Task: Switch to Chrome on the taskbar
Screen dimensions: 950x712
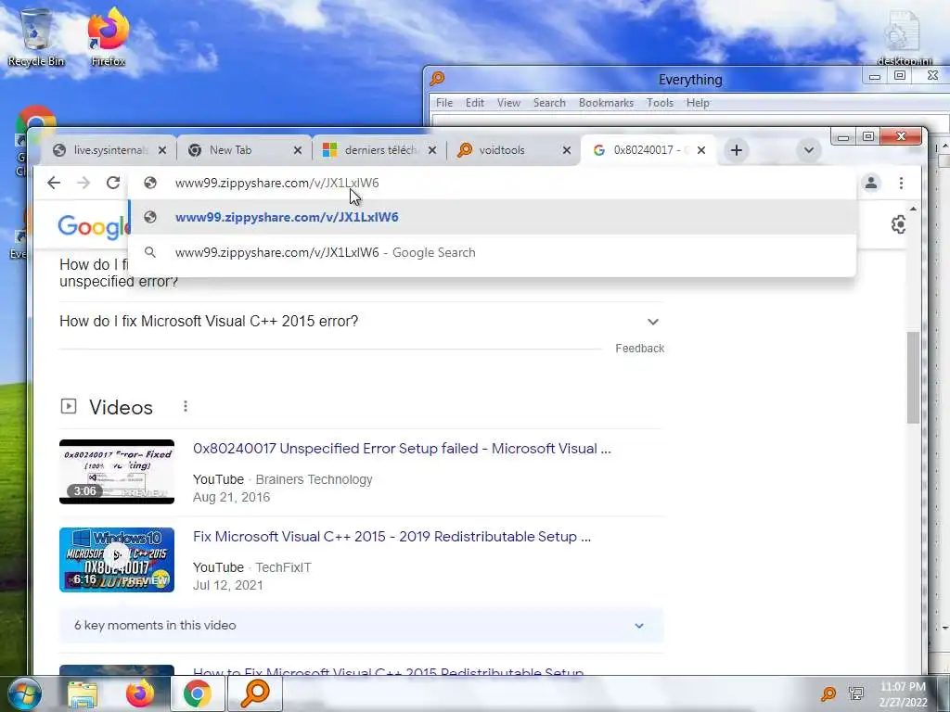Action: tap(198, 693)
